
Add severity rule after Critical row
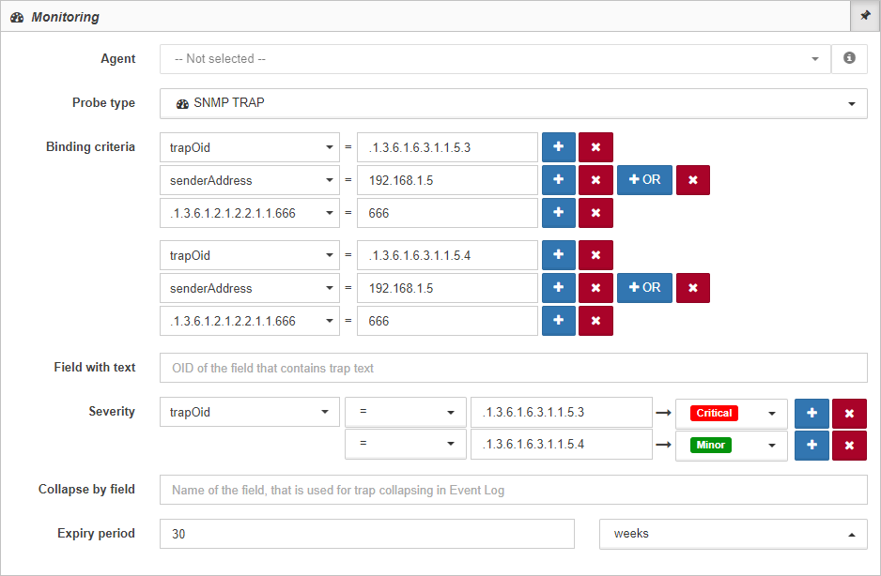[x=811, y=413]
